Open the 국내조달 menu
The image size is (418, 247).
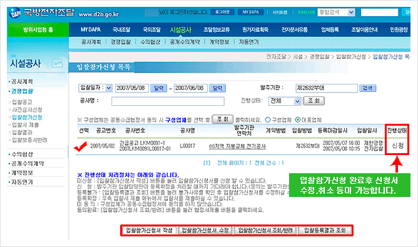121,29
